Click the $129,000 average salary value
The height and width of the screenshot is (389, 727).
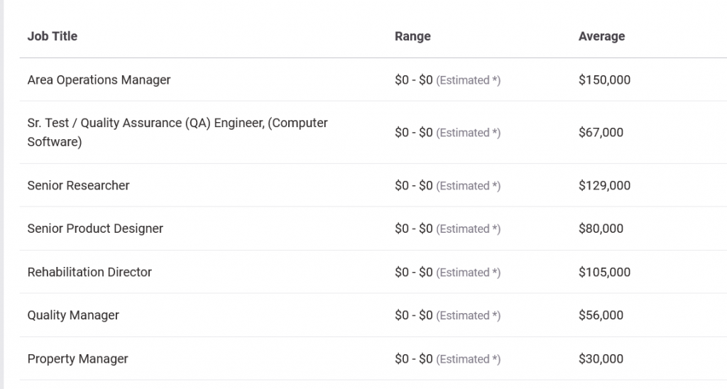(604, 185)
